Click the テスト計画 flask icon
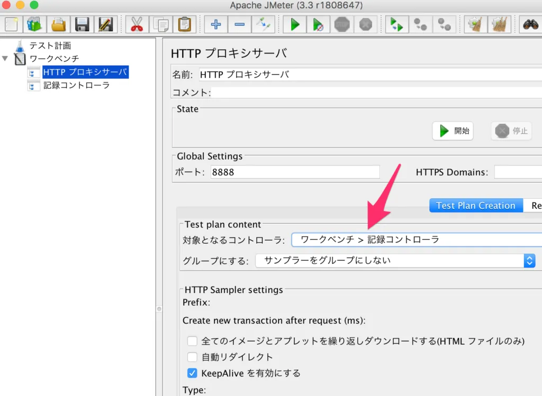The width and height of the screenshot is (542, 396). tap(20, 45)
